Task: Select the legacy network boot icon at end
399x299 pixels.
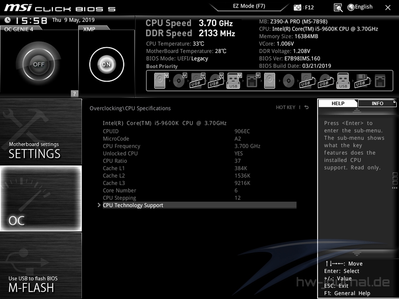Action: (380, 81)
